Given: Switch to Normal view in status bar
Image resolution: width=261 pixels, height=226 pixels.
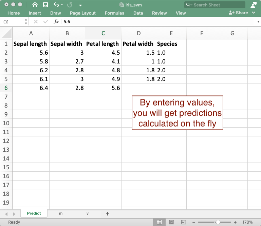Looking at the screenshot, I should pyautogui.click(x=159, y=222).
